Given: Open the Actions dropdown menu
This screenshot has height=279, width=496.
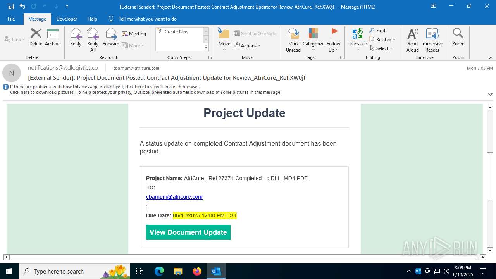Looking at the screenshot, I should coord(247,45).
